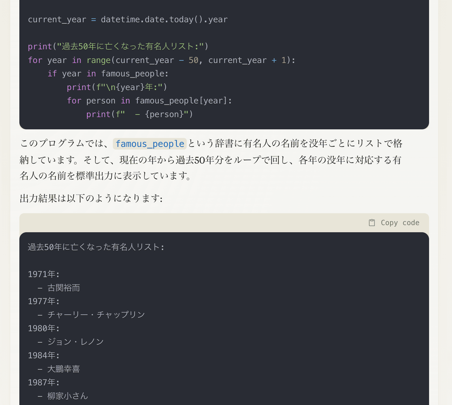452x405 pixels.
Task: Click the 1987年: output line
Action: click(44, 383)
